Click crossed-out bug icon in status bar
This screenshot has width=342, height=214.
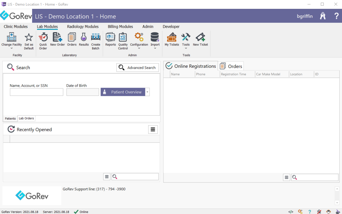tap(319, 212)
